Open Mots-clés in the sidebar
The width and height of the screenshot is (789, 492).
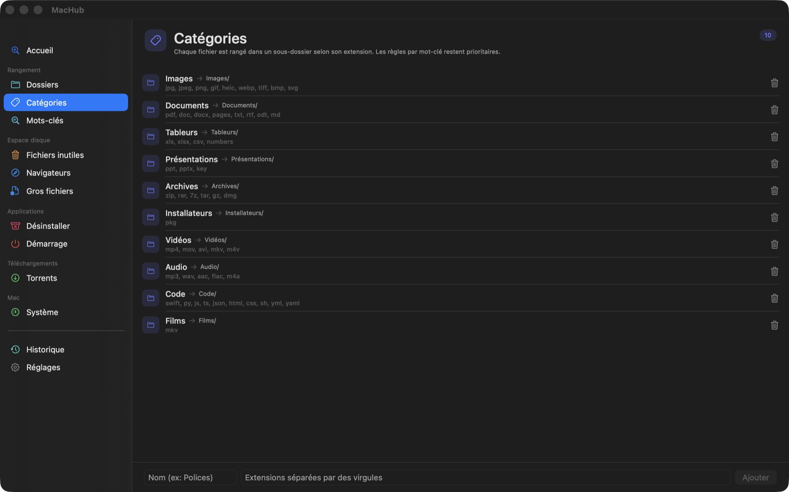pos(66,121)
